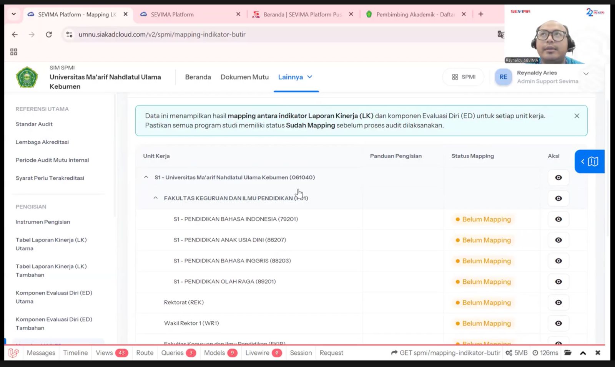
Task: Open the Dokumen Mutu menu
Action: pyautogui.click(x=244, y=77)
